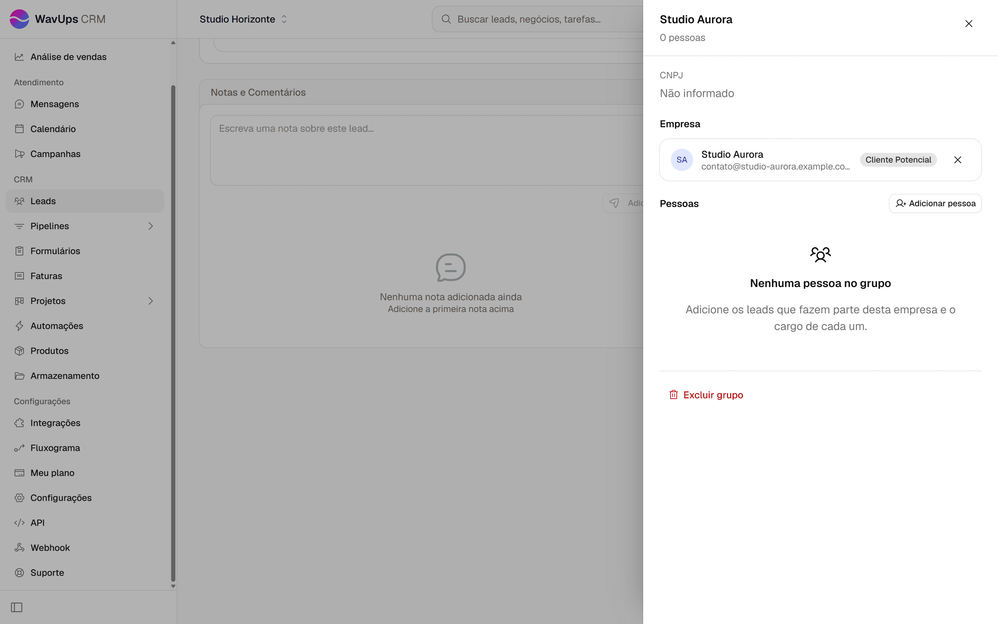Open Automações lightning icon

coord(19,326)
